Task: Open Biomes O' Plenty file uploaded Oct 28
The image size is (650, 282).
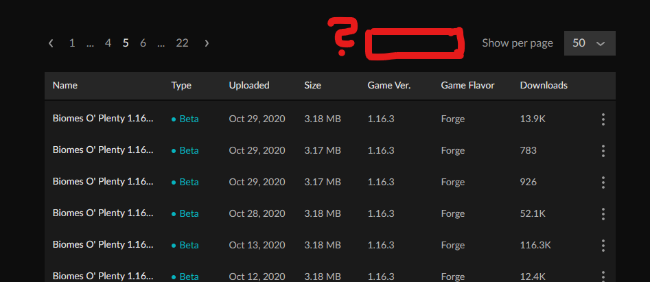Action: (x=103, y=214)
